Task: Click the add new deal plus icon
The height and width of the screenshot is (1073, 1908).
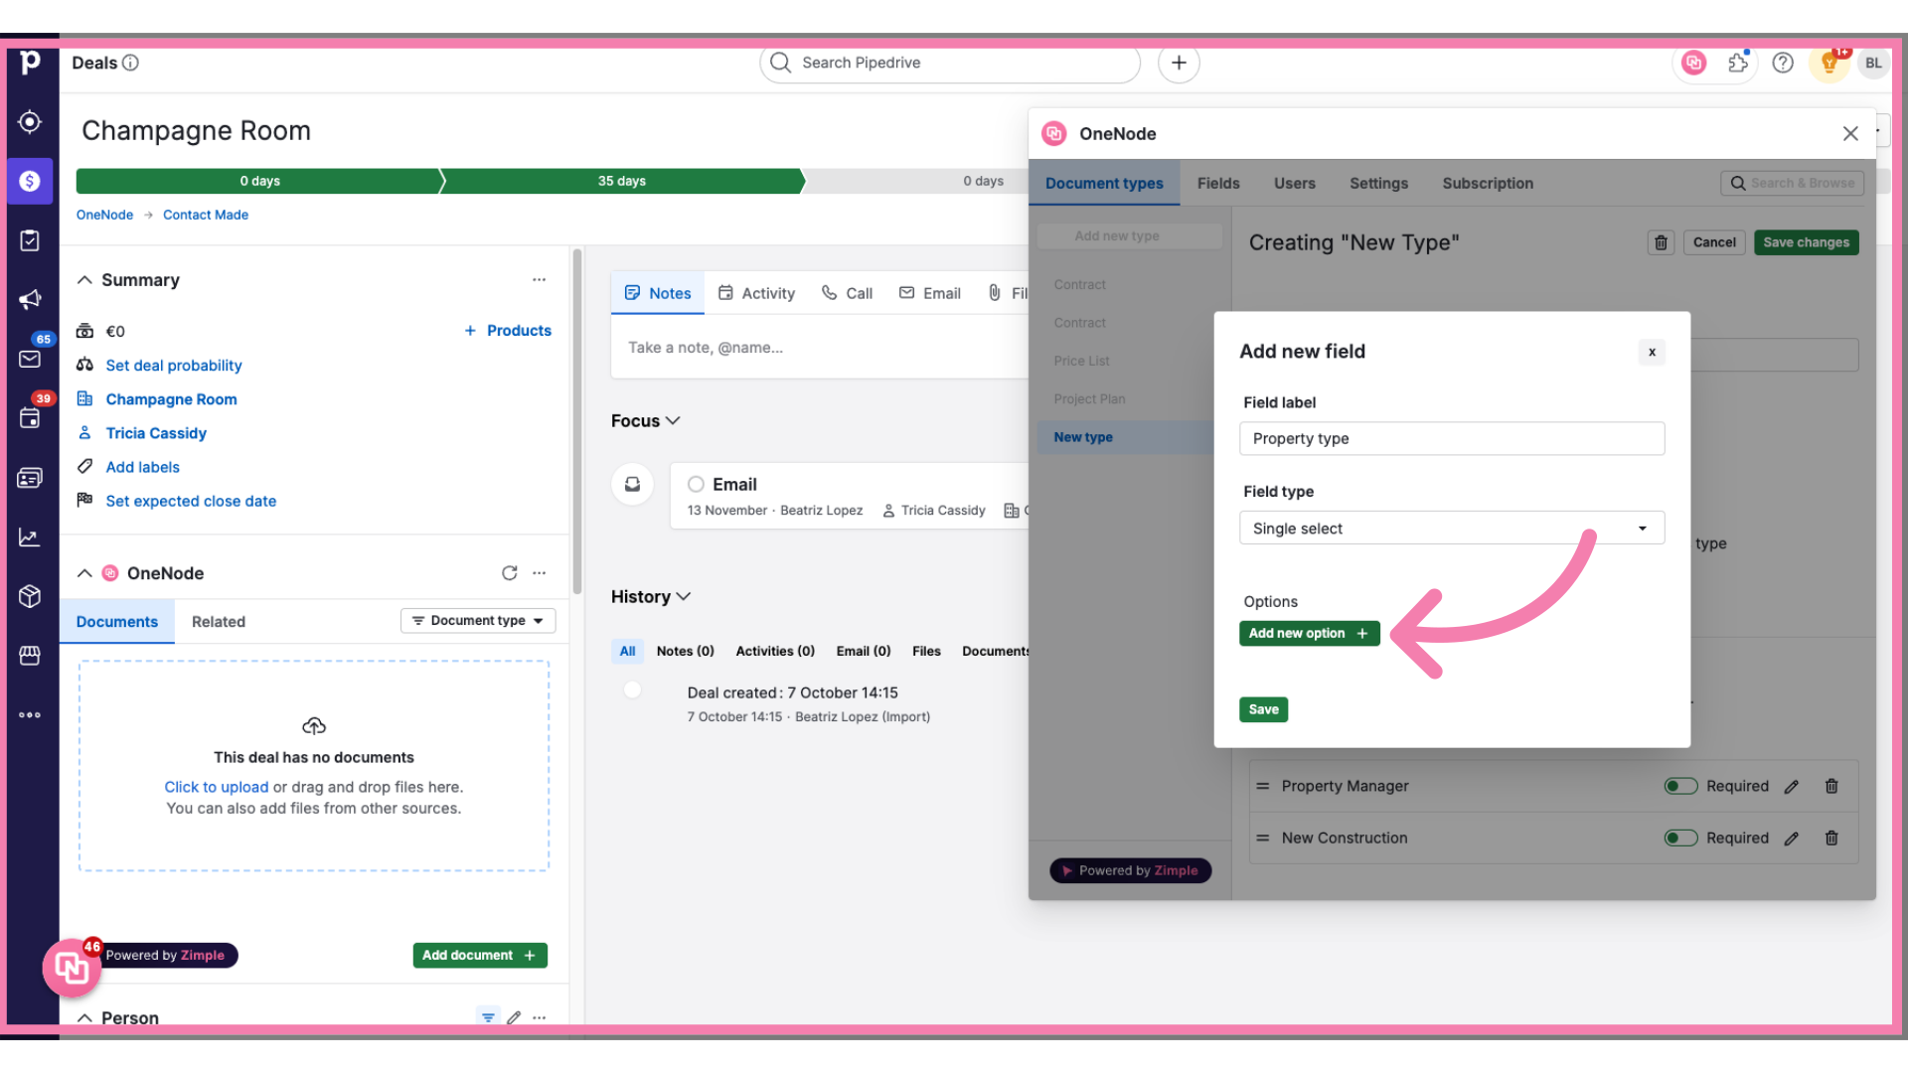Action: [1178, 62]
